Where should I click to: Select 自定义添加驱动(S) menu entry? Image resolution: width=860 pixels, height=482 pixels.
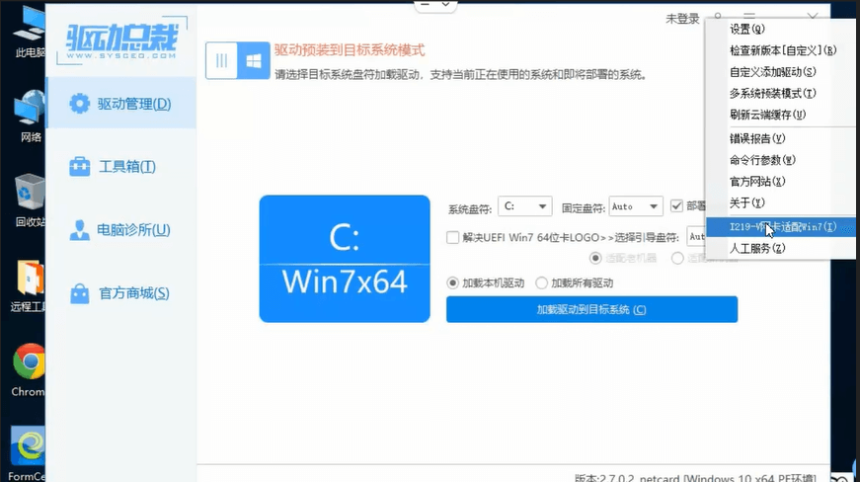click(x=772, y=72)
